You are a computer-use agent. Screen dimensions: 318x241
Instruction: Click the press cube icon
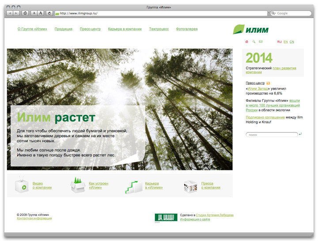[190, 186]
